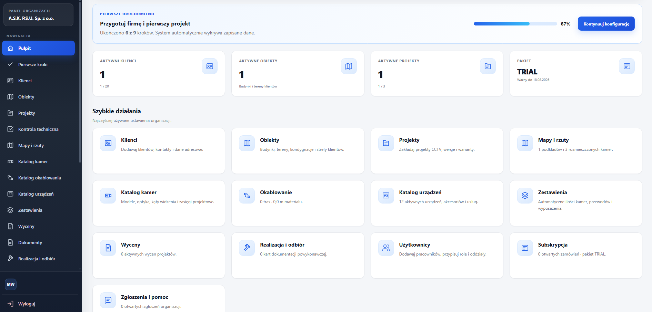Click the 67% progress value
Viewport: 652px width, 312px height.
click(x=565, y=24)
